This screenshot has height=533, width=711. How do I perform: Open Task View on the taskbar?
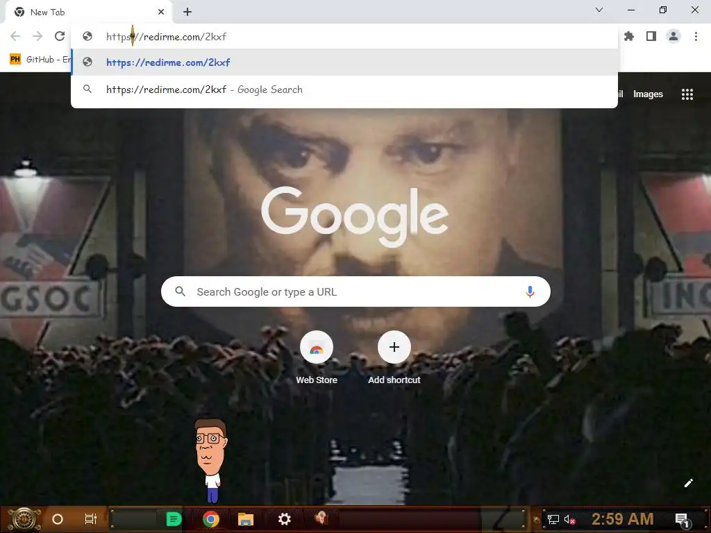coord(91,519)
